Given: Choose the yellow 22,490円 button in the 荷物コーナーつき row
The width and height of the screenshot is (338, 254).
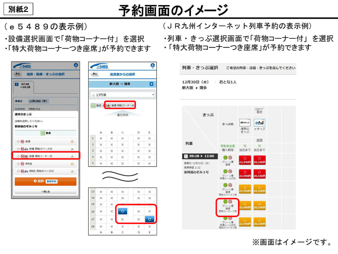Looking at the screenshot, I should tap(245, 205).
